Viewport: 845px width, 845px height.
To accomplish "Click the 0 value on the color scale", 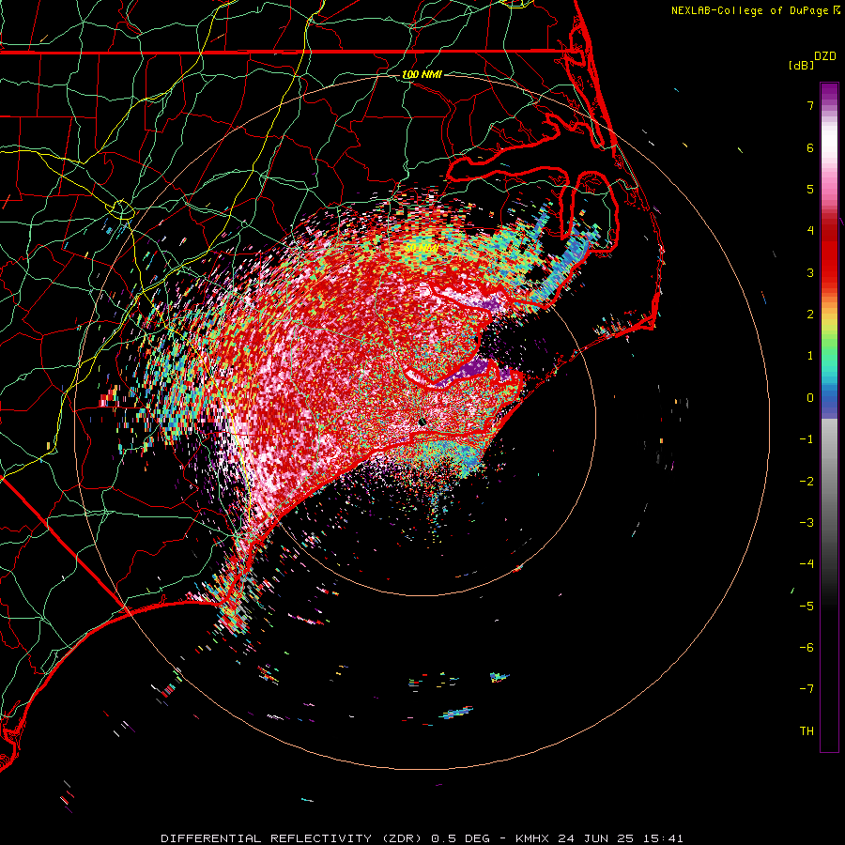I will tap(810, 398).
